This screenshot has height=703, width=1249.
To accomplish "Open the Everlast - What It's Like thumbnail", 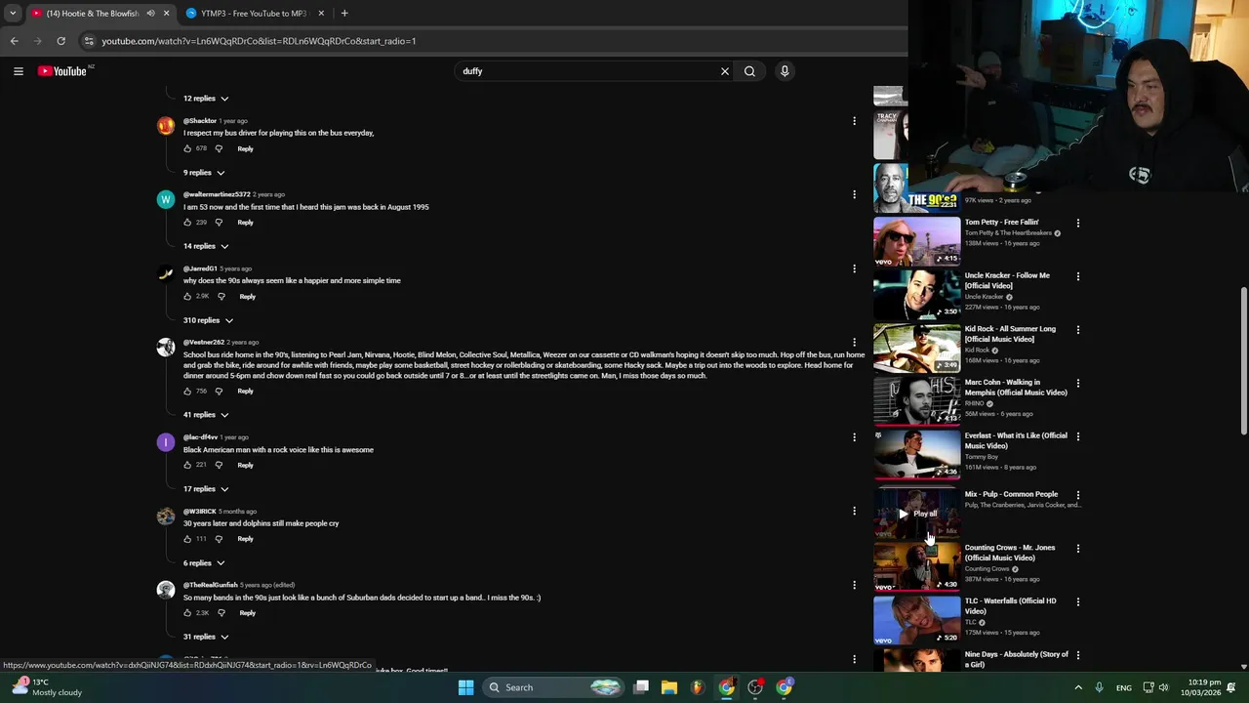I will (917, 454).
